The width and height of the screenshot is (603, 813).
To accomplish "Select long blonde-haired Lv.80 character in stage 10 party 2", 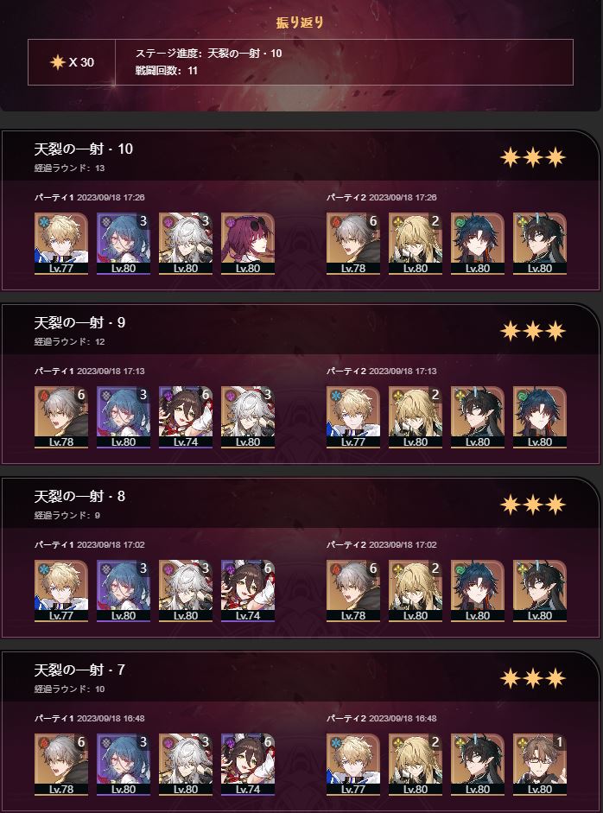I will (415, 243).
